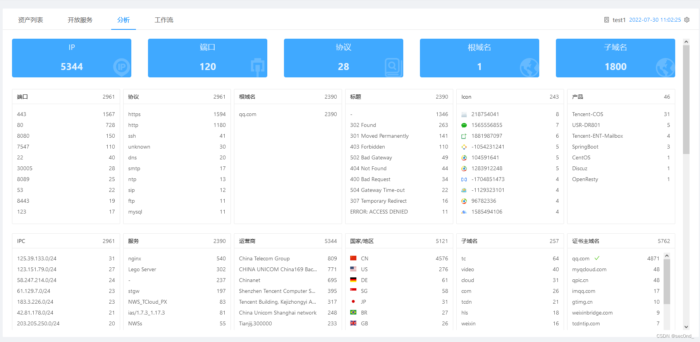Open the 工作流 tab
The image size is (700, 342).
click(x=164, y=20)
